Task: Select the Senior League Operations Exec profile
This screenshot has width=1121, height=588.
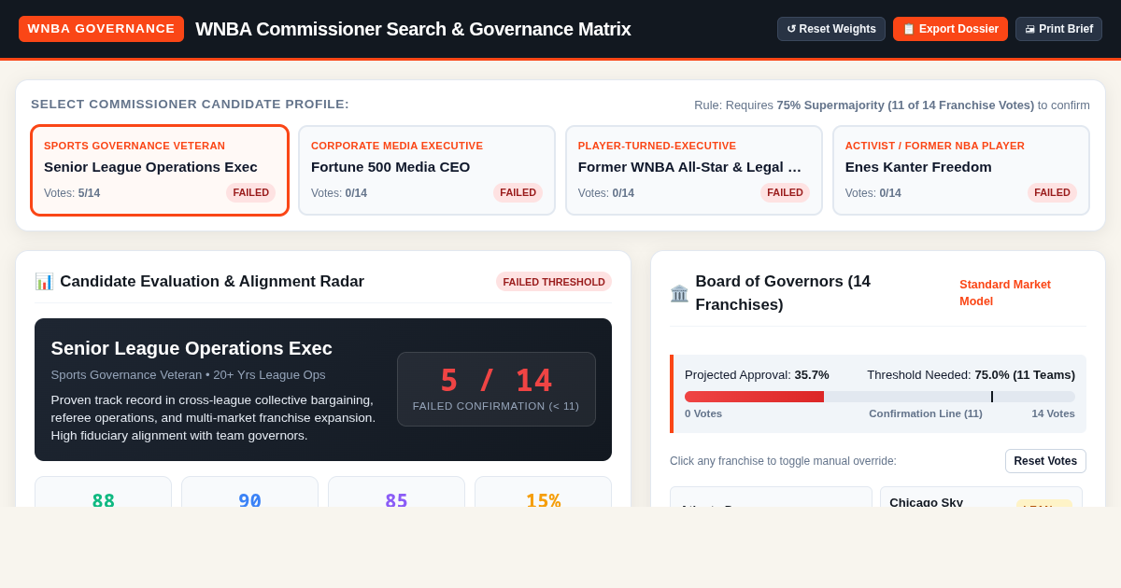Action: pos(160,171)
